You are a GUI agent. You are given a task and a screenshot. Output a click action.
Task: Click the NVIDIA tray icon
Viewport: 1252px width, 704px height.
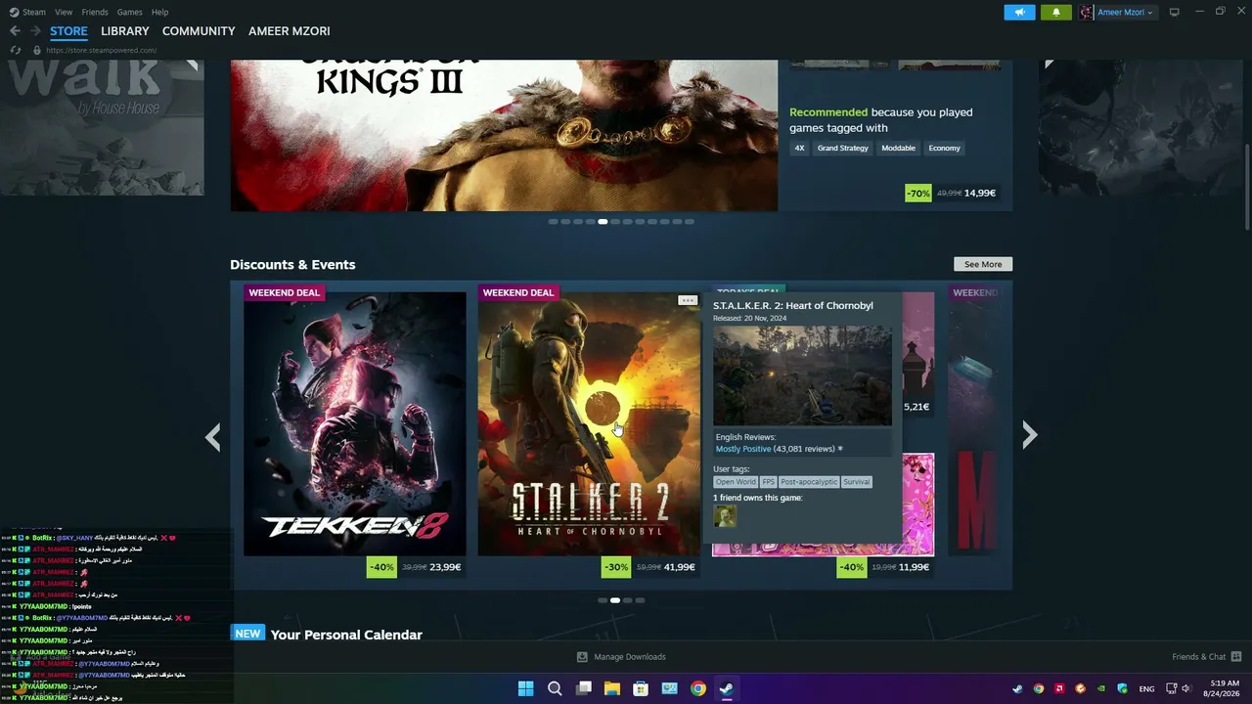1101,688
